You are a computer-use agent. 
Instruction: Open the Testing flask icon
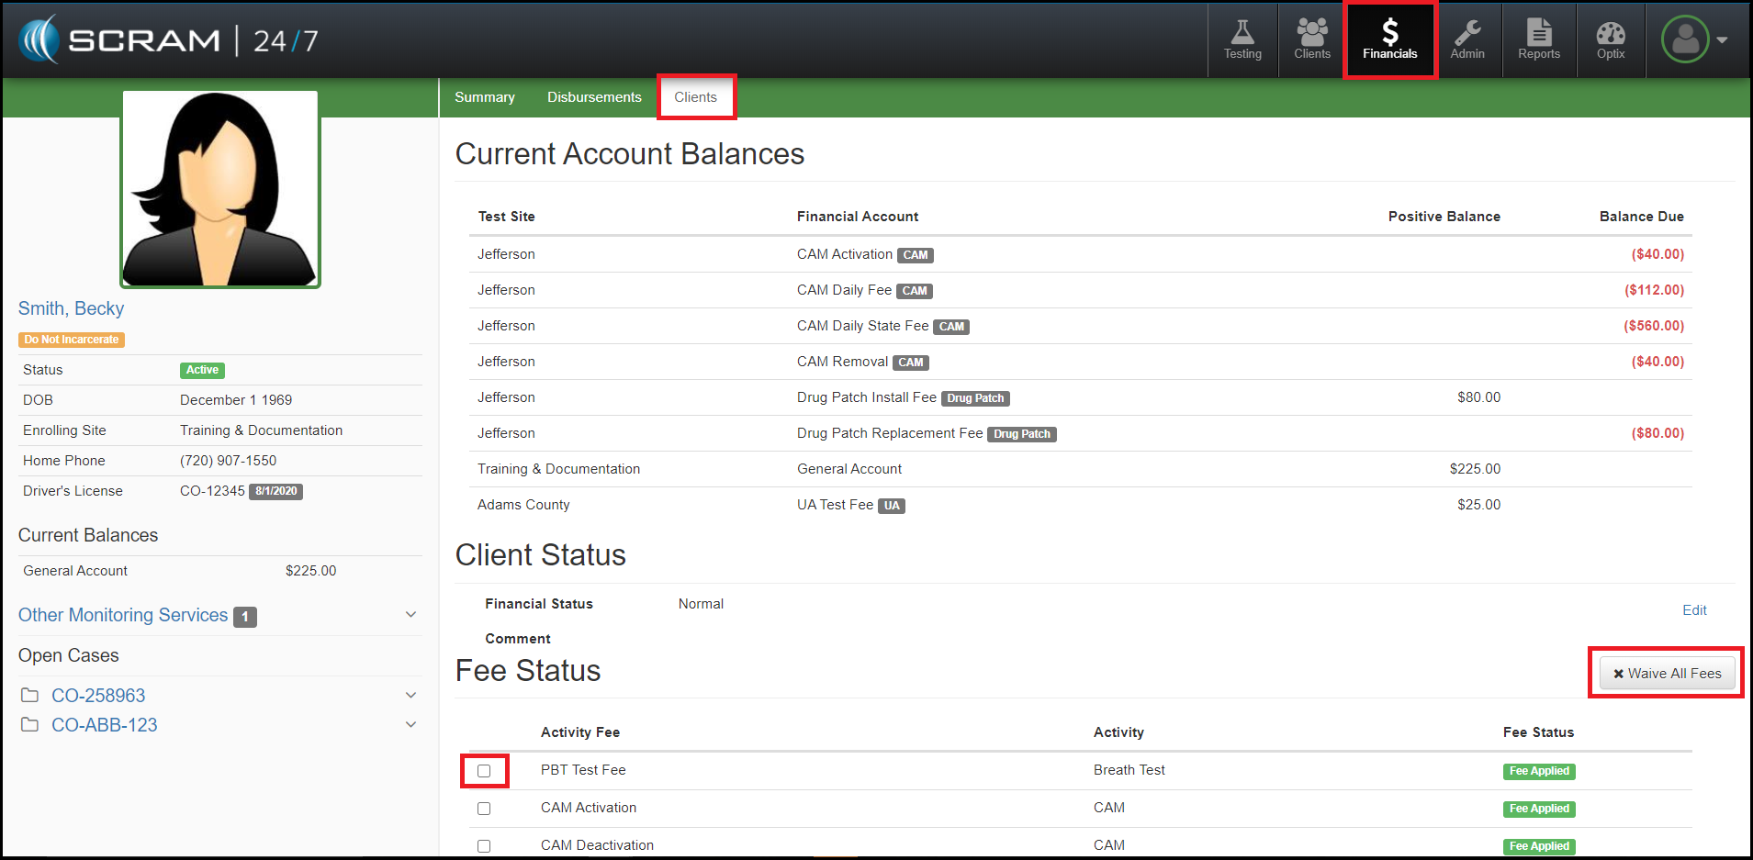(1242, 40)
